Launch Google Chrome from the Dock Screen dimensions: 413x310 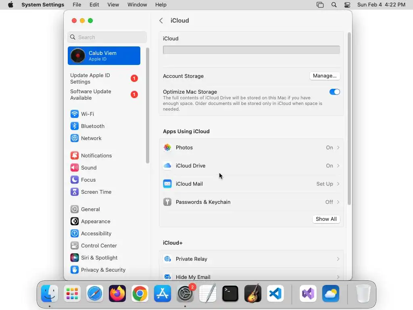pos(140,294)
